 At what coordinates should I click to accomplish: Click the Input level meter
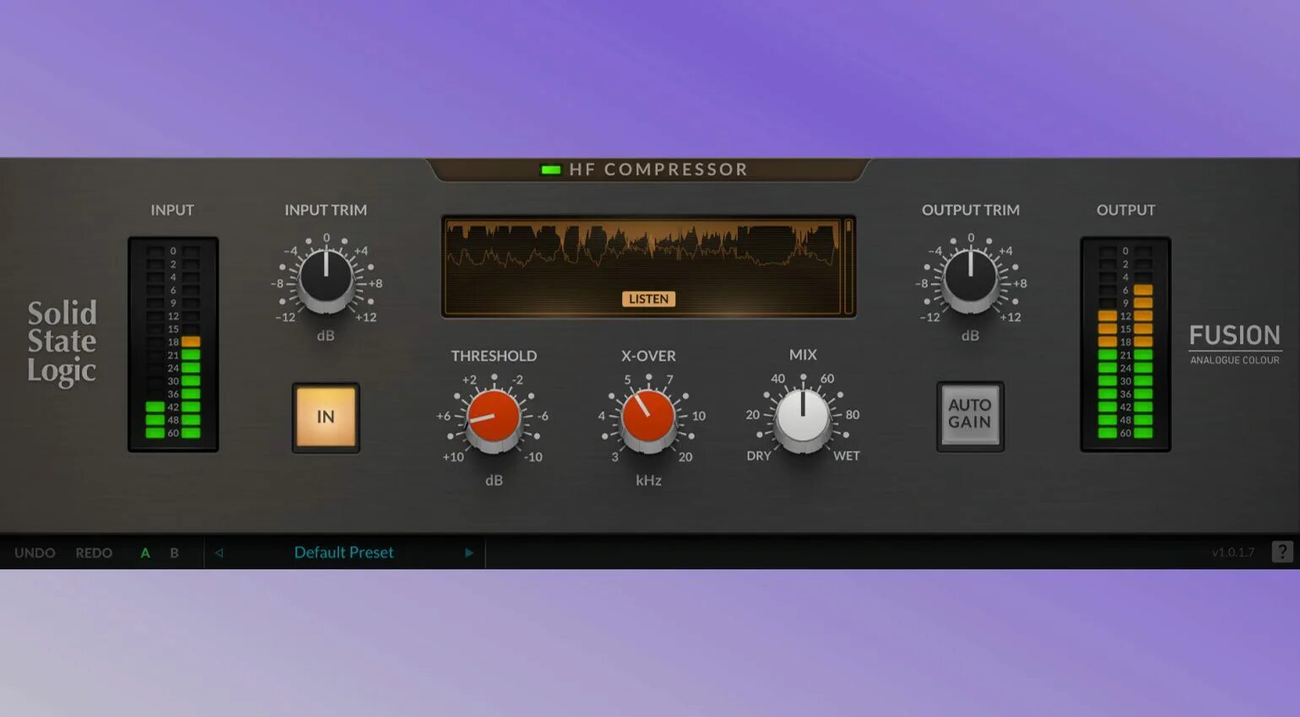pyautogui.click(x=173, y=344)
